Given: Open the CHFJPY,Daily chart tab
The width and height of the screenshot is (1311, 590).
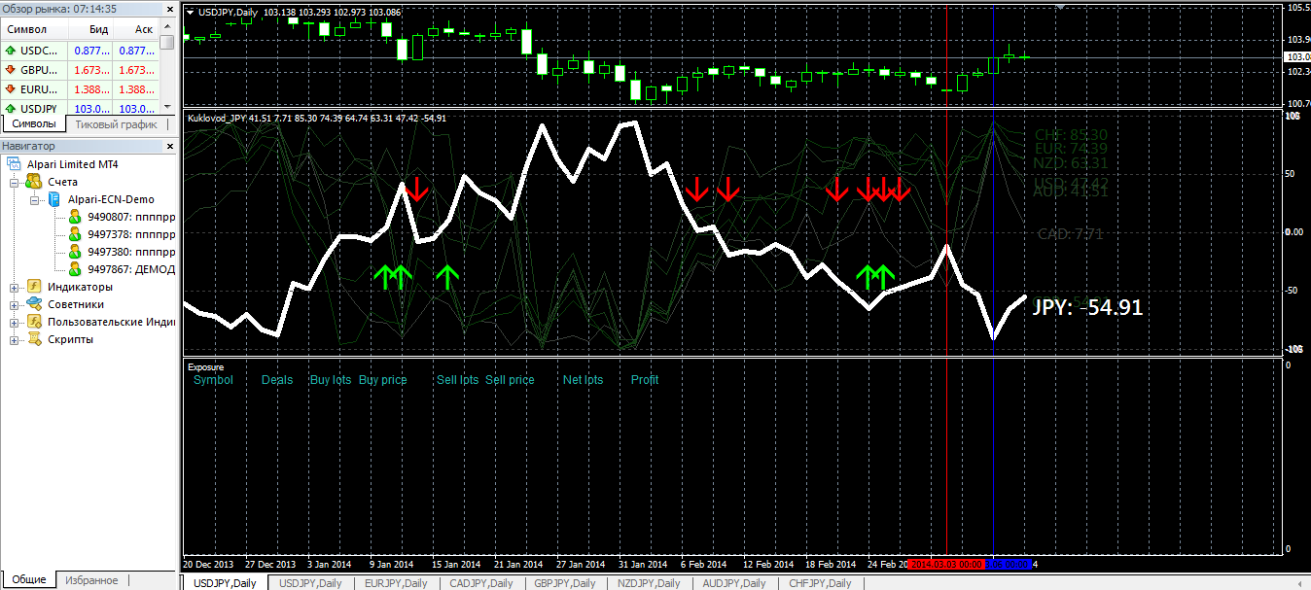Looking at the screenshot, I should pyautogui.click(x=820, y=583).
